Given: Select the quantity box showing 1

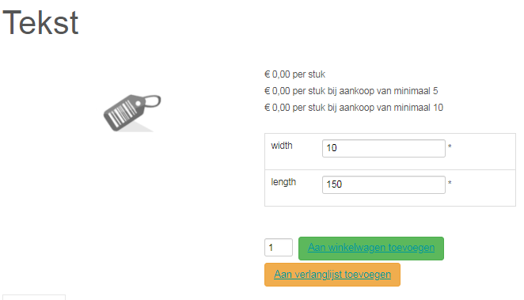Looking at the screenshot, I should pos(279,248).
